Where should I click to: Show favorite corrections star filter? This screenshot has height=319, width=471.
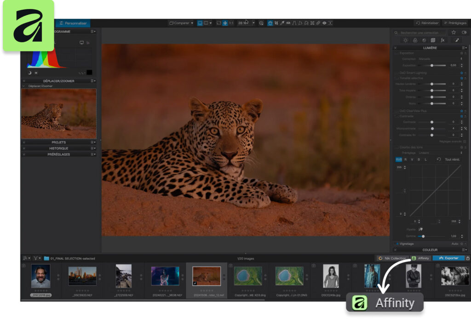click(454, 33)
